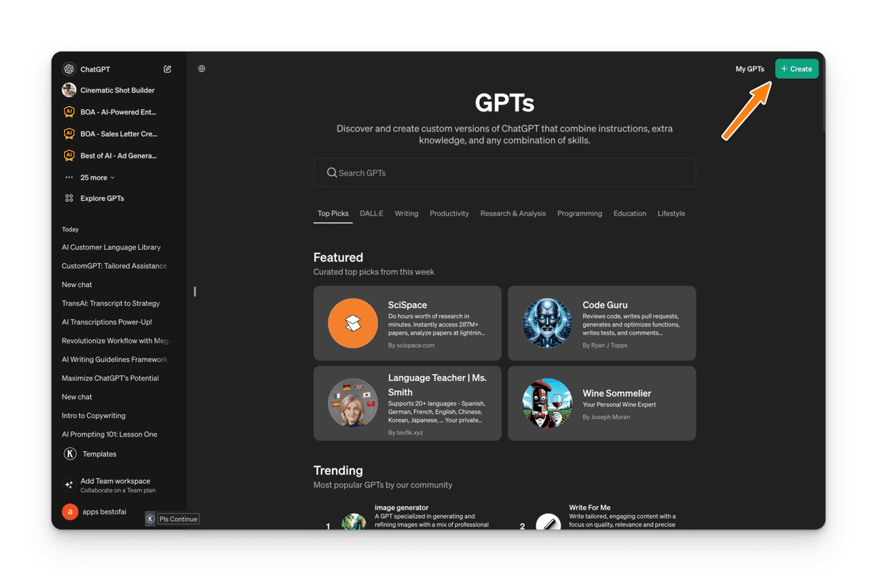Viewport: 877px width, 581px height.
Task: Start a new chat with the compose icon
Action: point(168,69)
